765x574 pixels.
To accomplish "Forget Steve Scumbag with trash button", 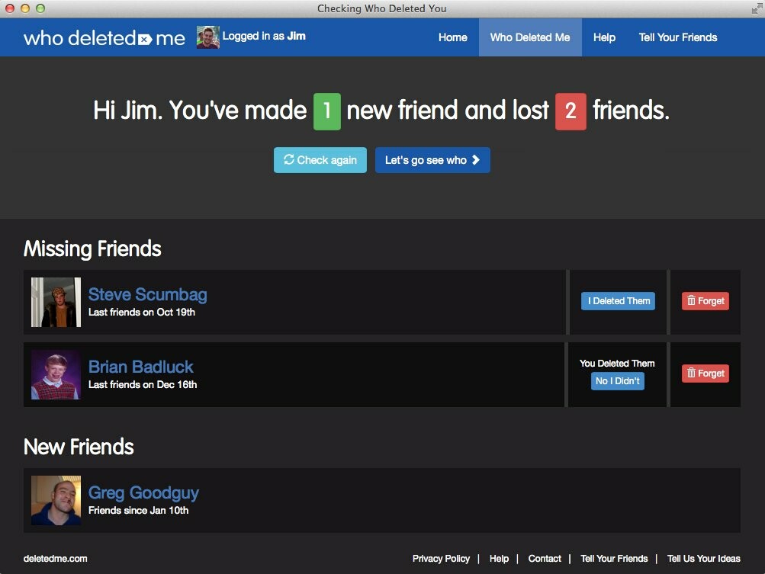I will (x=705, y=301).
